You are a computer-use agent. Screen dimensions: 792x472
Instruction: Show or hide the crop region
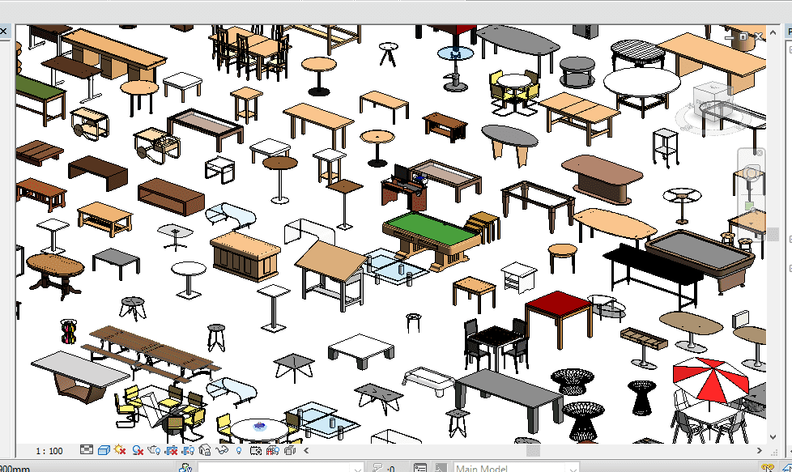pos(189,450)
